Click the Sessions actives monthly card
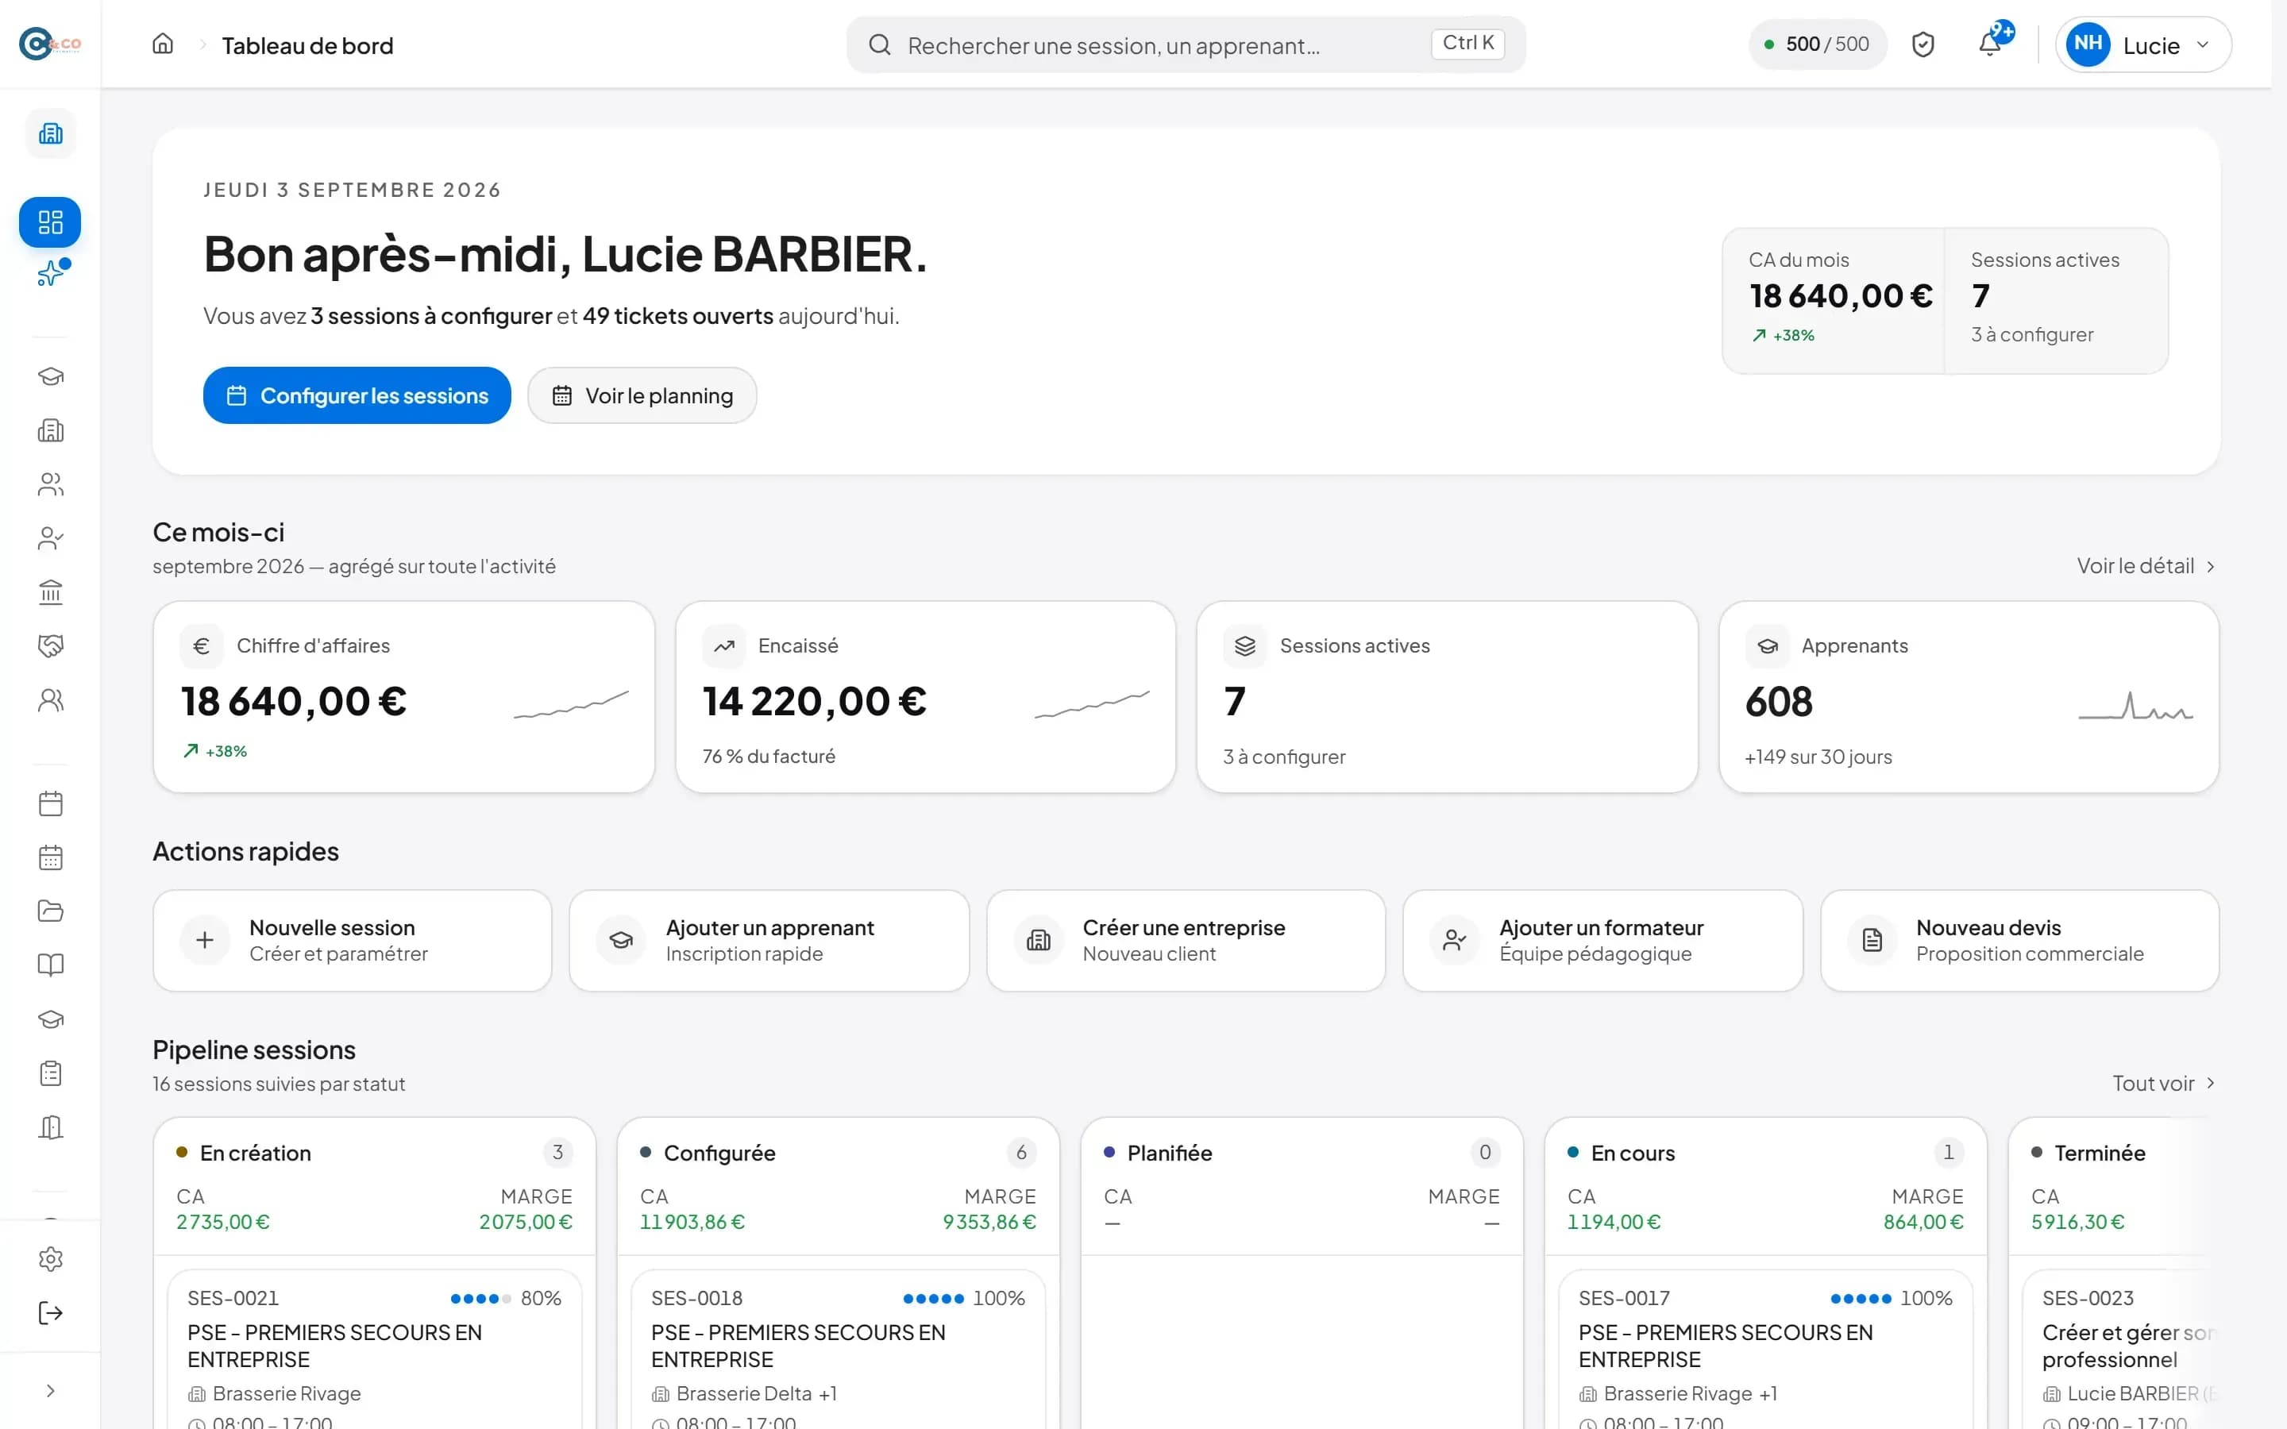This screenshot has width=2287, height=1429. click(1447, 698)
